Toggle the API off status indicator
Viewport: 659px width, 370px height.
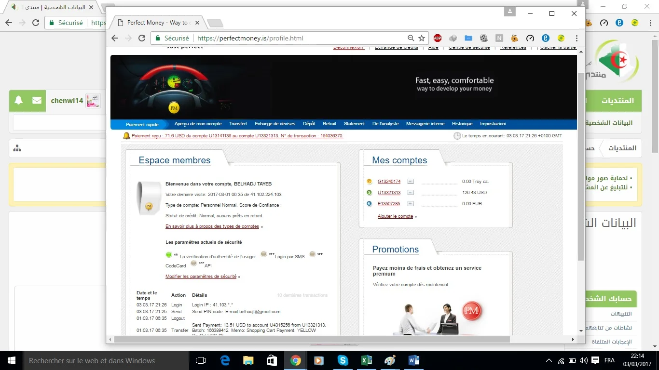click(194, 264)
